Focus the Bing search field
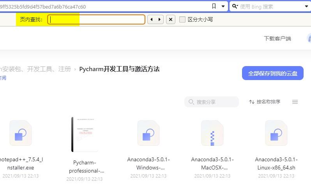This screenshot has width=311, height=185. pyautogui.click(x=271, y=7)
